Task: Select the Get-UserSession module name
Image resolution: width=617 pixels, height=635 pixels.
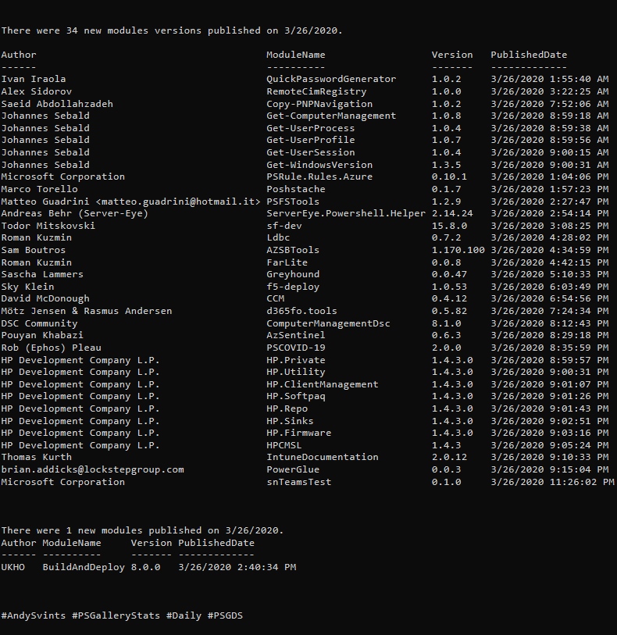Action: (311, 152)
